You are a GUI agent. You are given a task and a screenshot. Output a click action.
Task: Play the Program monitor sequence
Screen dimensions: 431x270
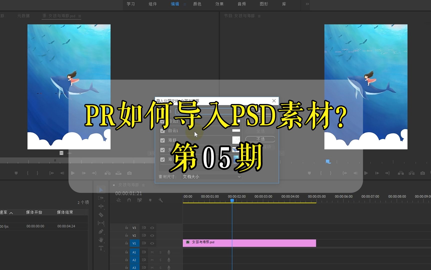coord(366,173)
